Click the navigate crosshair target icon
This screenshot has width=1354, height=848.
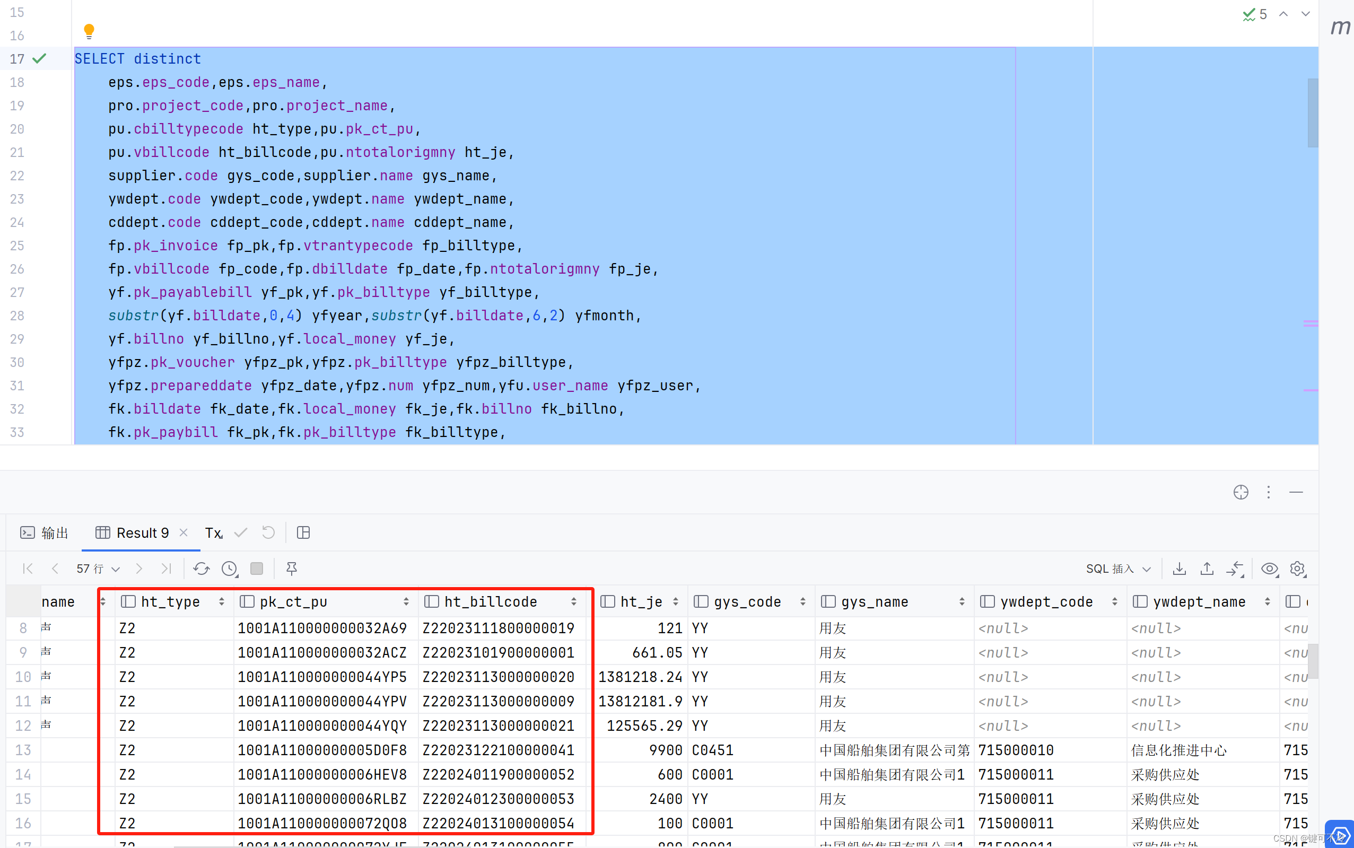1241,492
